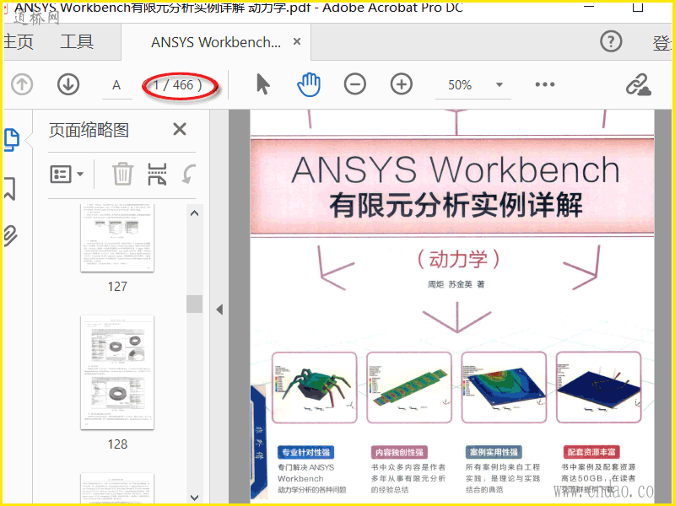Open the attachments paperclip panel
Image resolution: width=675 pixels, height=506 pixels.
pos(10,235)
